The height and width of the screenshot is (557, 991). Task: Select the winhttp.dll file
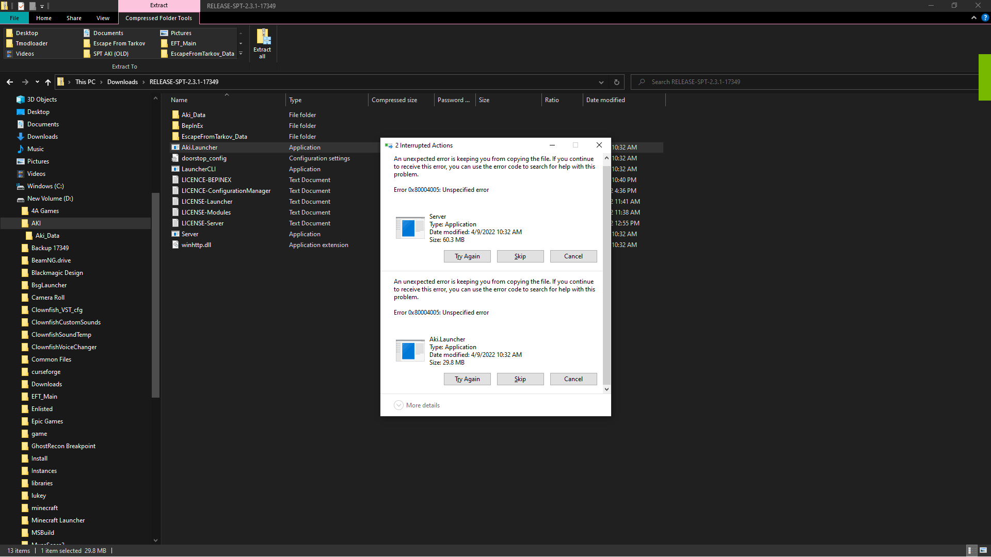(x=196, y=245)
